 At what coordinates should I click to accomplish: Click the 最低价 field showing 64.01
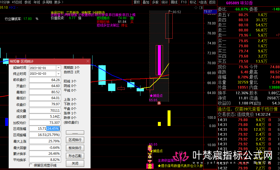pos(45,98)
